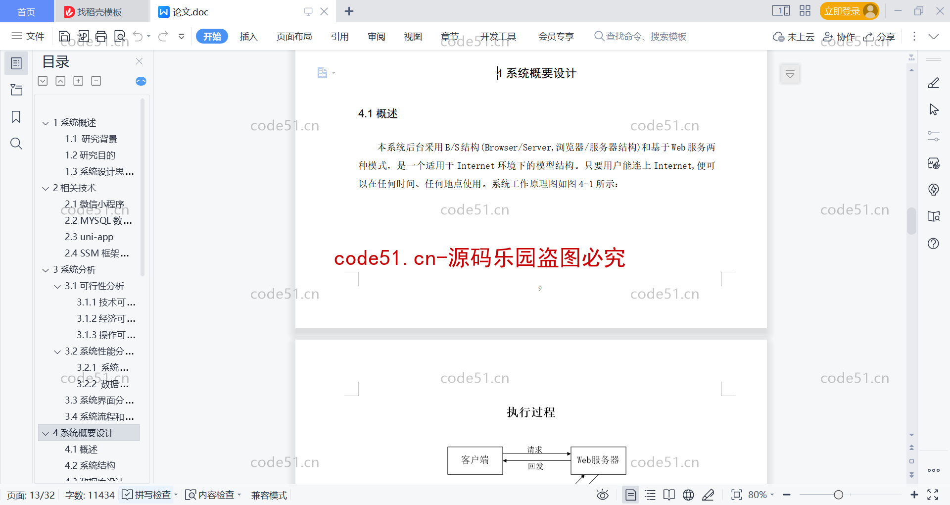Open the 内容检查 dropdown in status bar
Image resolution: width=950 pixels, height=505 pixels.
click(x=239, y=495)
